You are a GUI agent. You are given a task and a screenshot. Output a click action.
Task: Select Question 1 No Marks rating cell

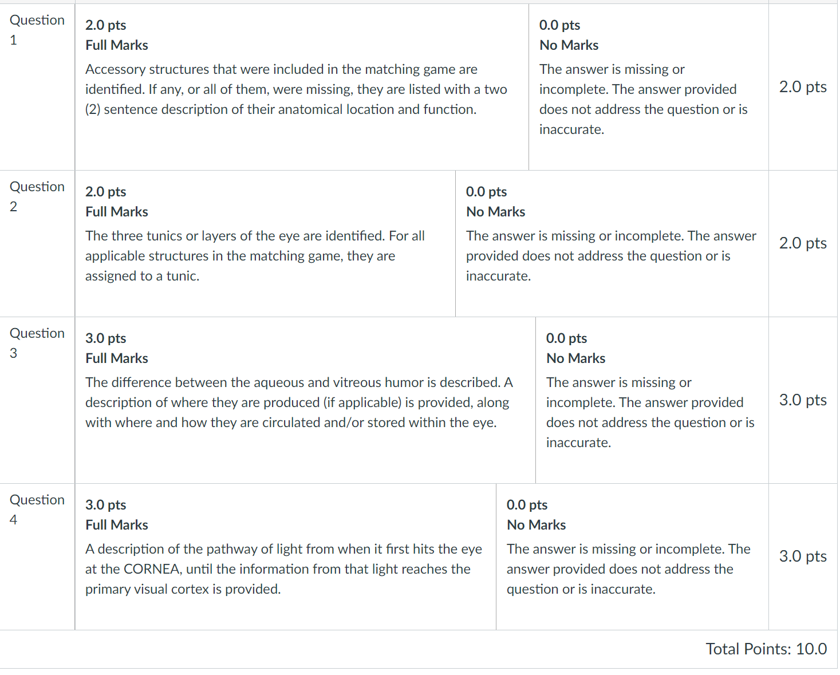point(648,87)
